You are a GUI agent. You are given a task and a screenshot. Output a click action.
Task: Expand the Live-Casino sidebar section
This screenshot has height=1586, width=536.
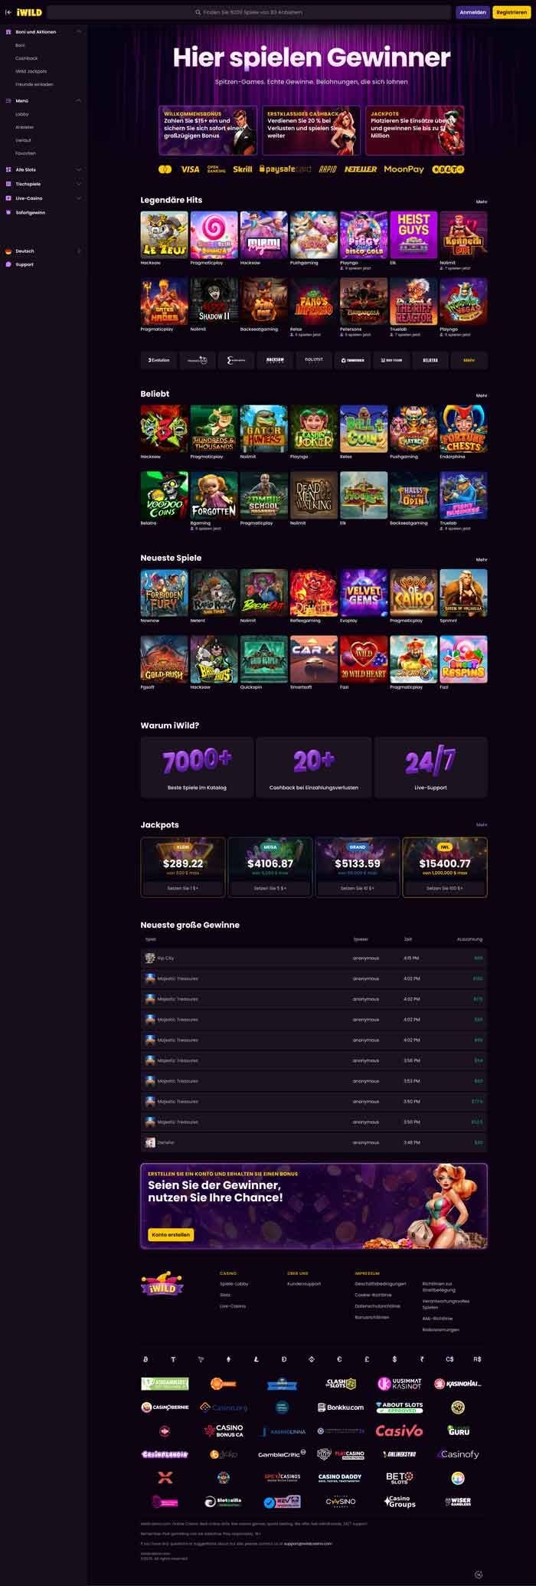click(x=79, y=198)
